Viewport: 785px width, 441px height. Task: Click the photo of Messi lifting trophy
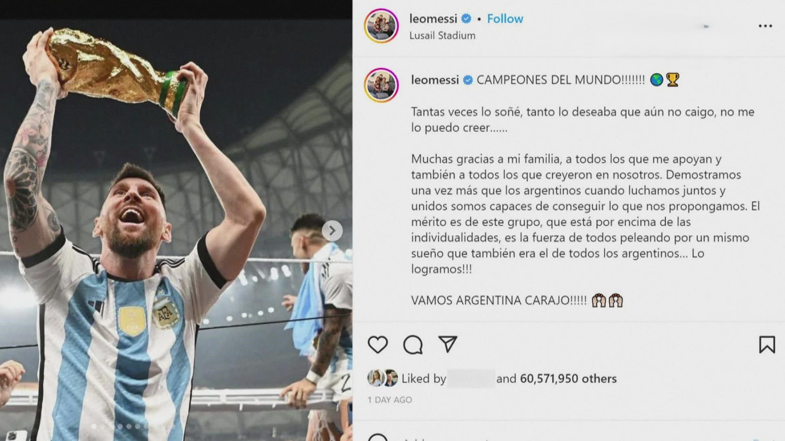point(176,229)
